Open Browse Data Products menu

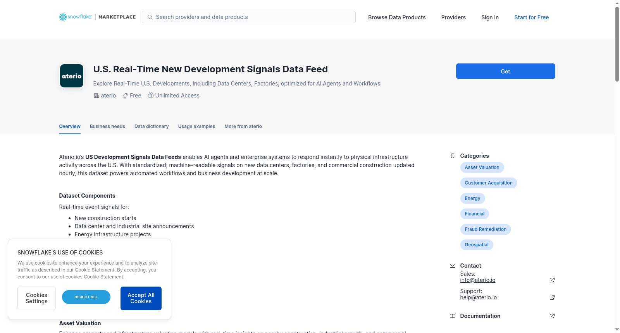397,17
